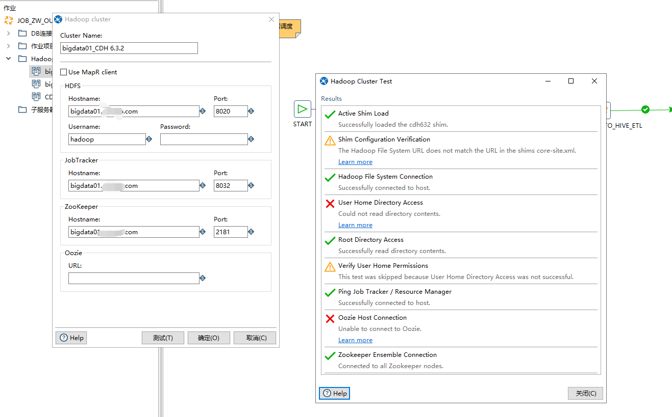Select the JOB_ZW job icon in tree

pos(9,20)
